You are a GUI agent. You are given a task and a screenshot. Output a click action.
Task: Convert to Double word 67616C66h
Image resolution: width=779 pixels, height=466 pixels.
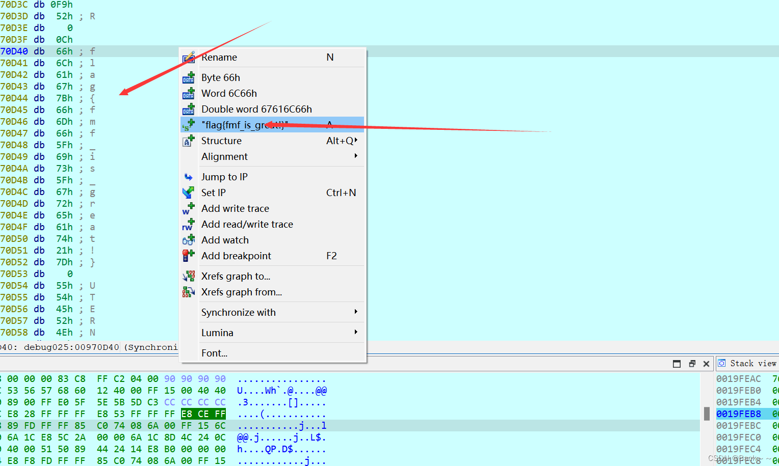tap(273, 109)
